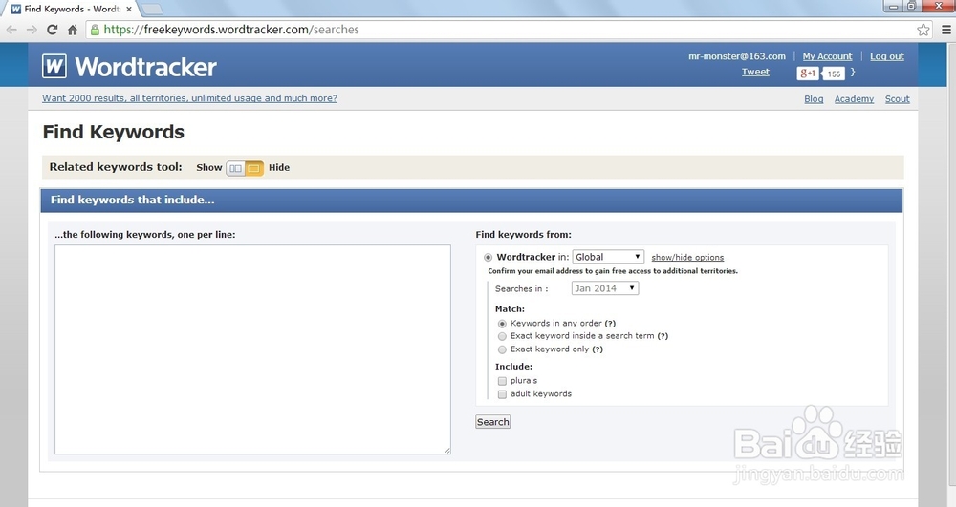Click the 'Find Keywords' page heading
Viewport: 956px width, 507px height.
click(114, 132)
